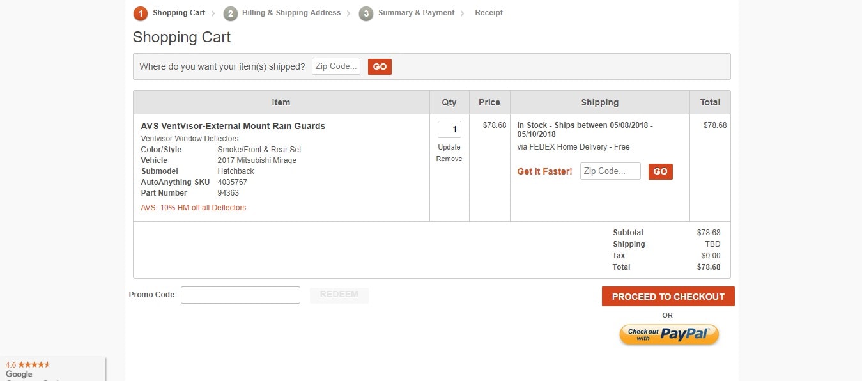Click the Get it Faster Zip Code field

pos(610,171)
